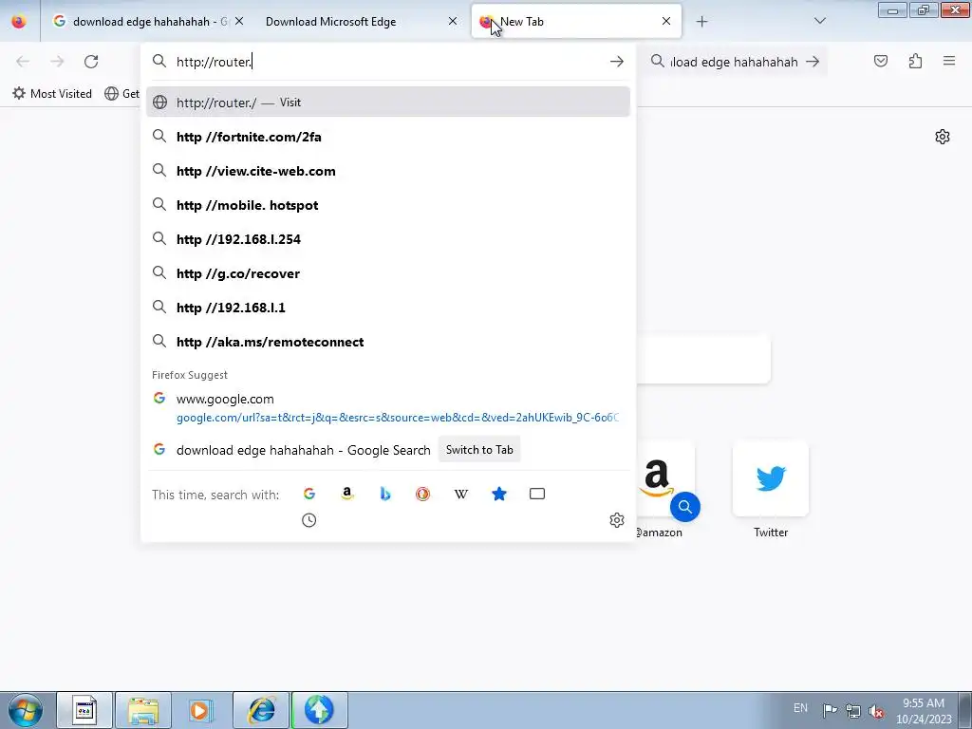
Task: Focus the search bar with hahahah text
Action: pos(734,62)
